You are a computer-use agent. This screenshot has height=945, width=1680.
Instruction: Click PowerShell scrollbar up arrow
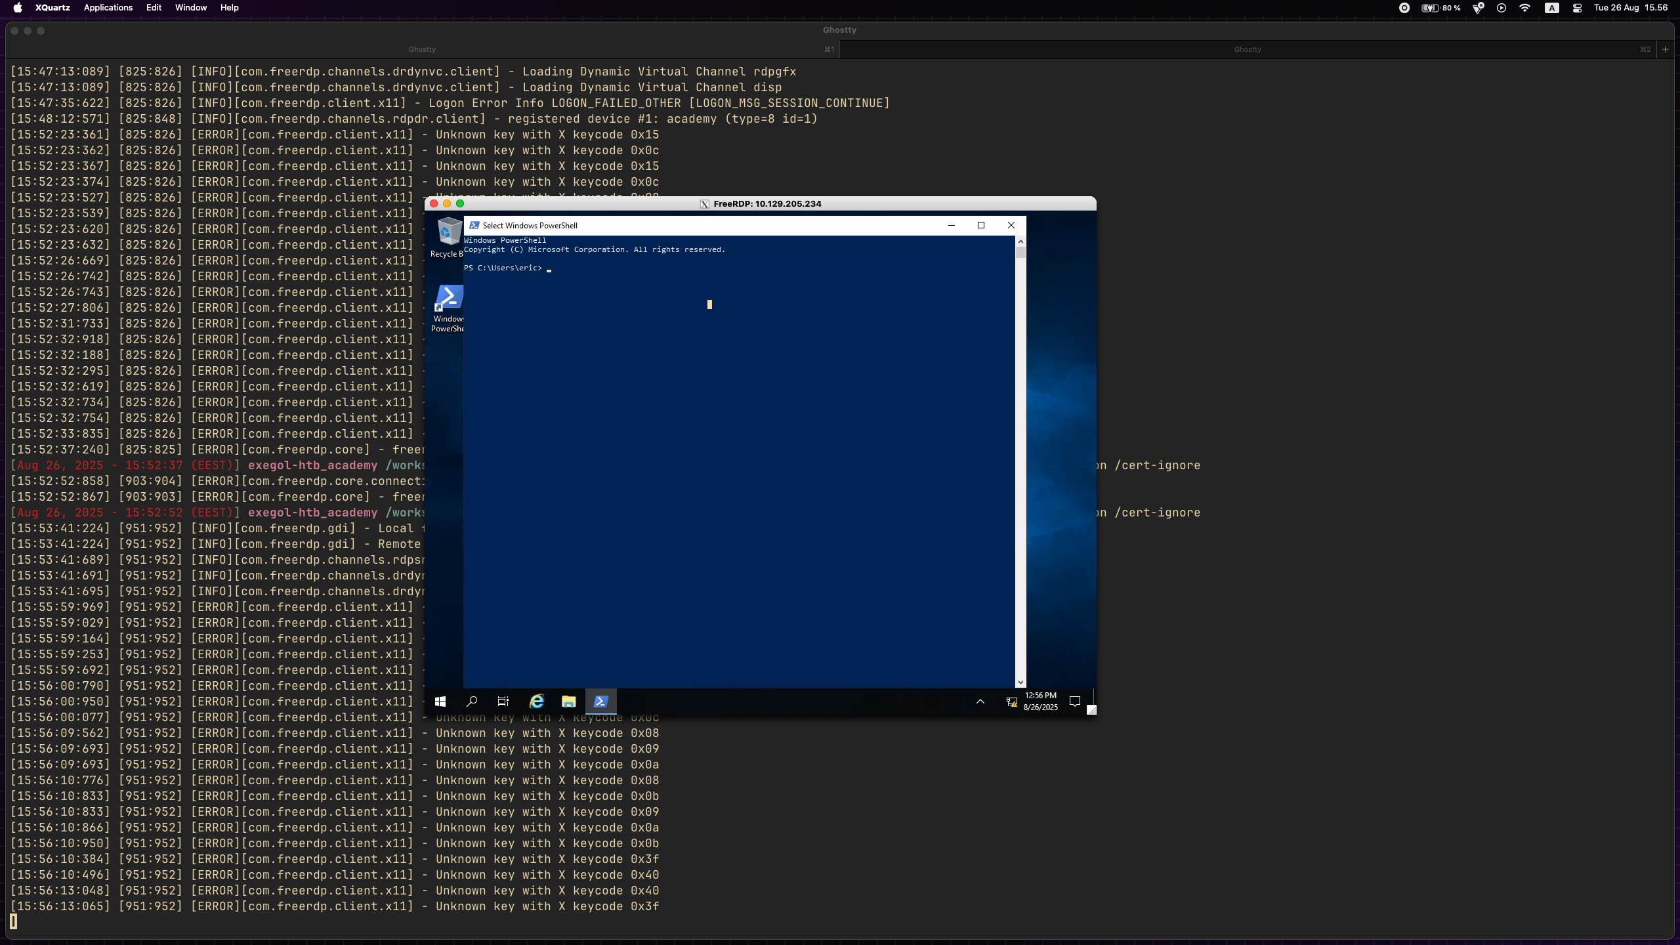coord(1020,241)
